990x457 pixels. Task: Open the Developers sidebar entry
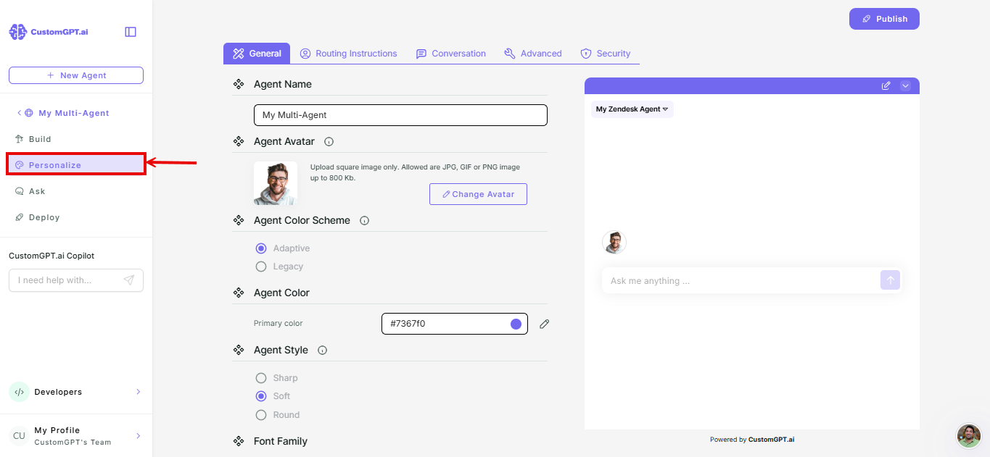tap(76, 392)
